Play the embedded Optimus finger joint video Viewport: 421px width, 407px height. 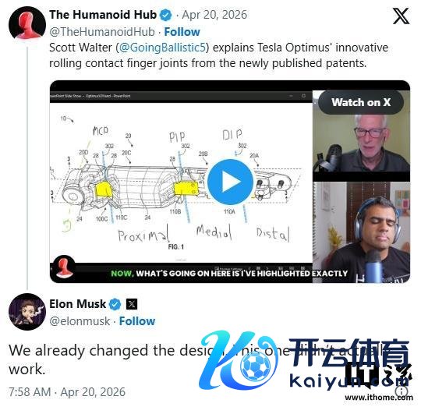[230, 182]
